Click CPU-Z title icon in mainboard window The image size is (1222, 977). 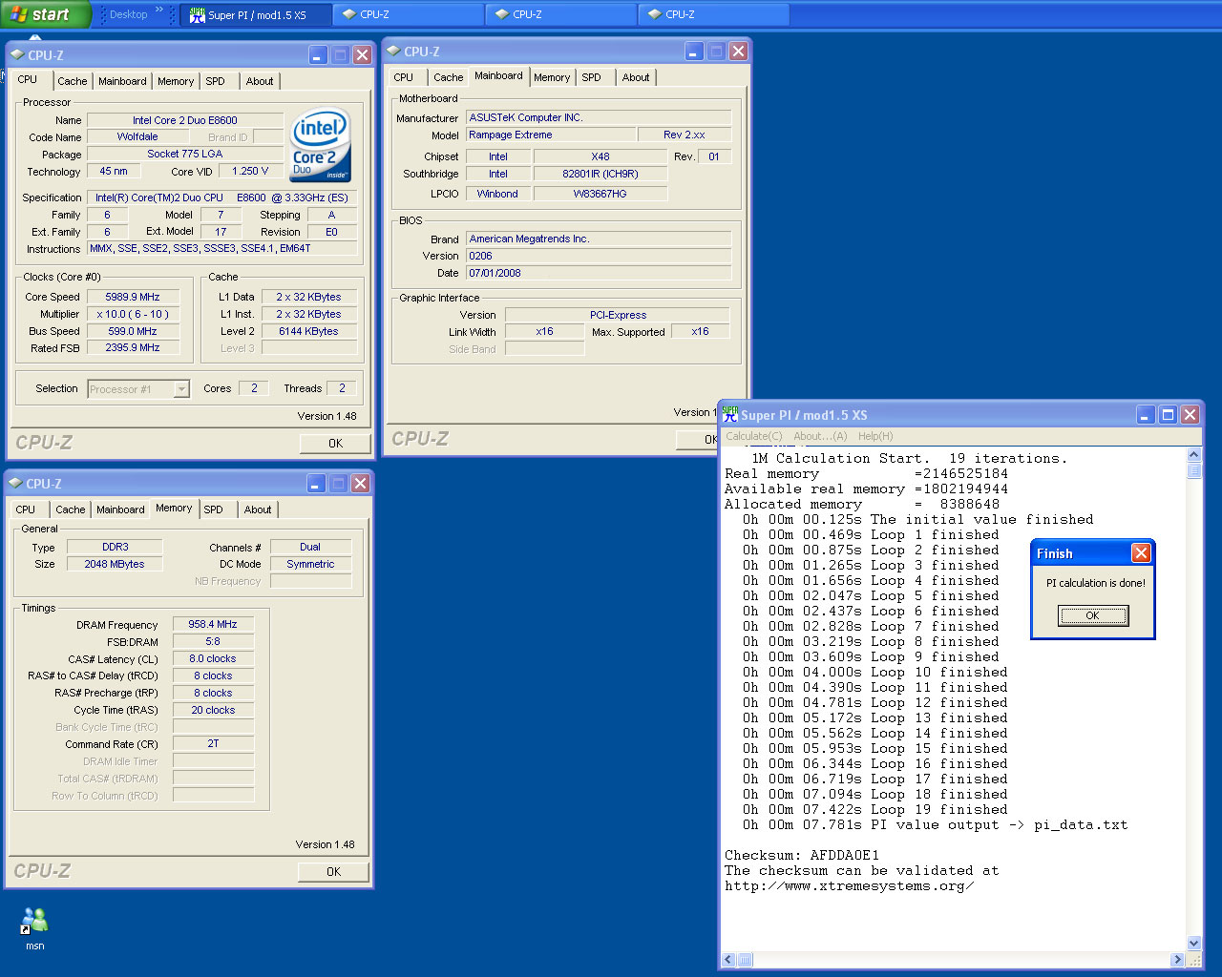click(393, 52)
